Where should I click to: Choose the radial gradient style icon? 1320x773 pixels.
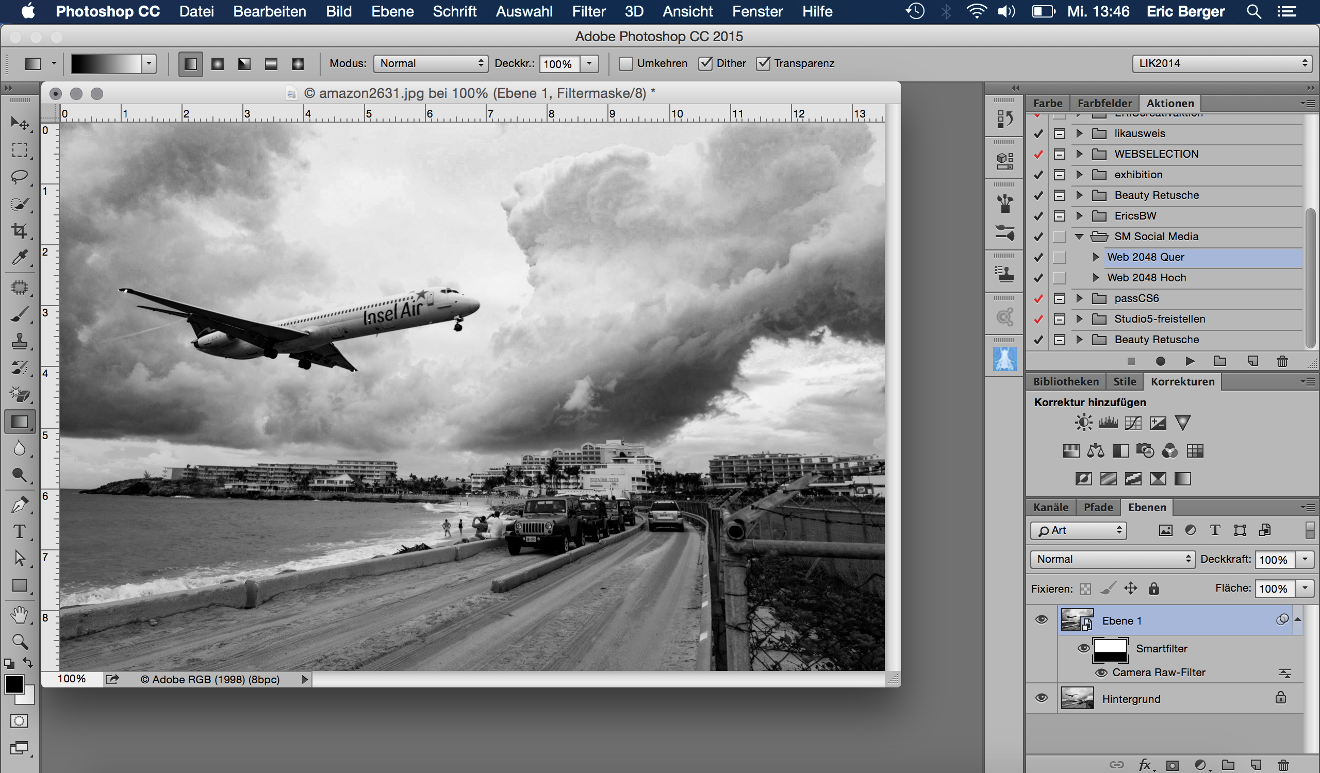(x=218, y=64)
